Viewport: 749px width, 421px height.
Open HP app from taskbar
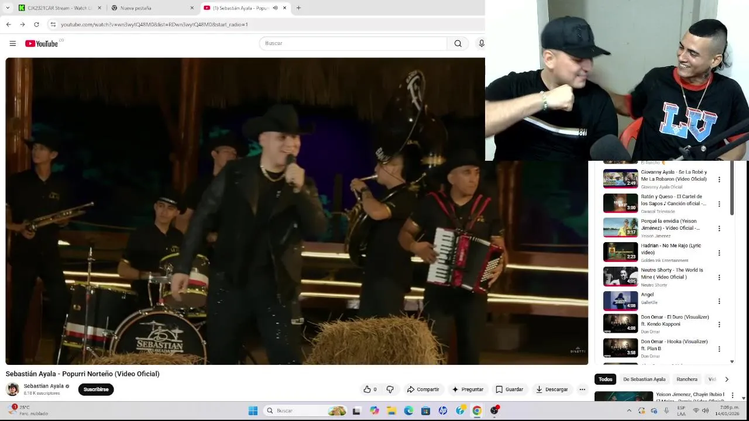pyautogui.click(x=443, y=410)
